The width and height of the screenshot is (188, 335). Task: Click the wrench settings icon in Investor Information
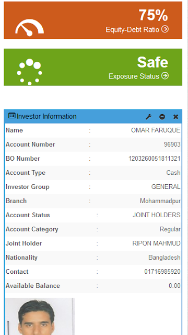click(x=148, y=117)
